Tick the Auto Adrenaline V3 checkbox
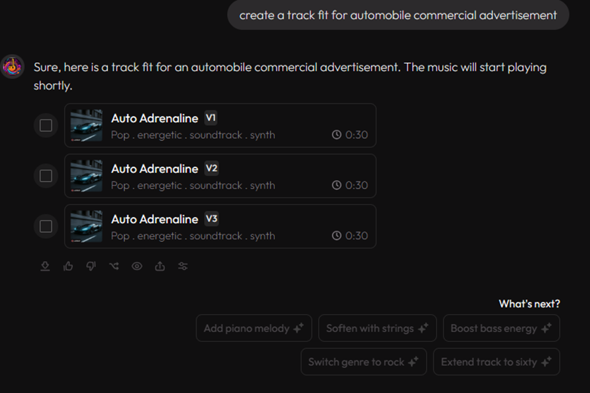Viewport: 590px width, 393px height. pos(46,226)
